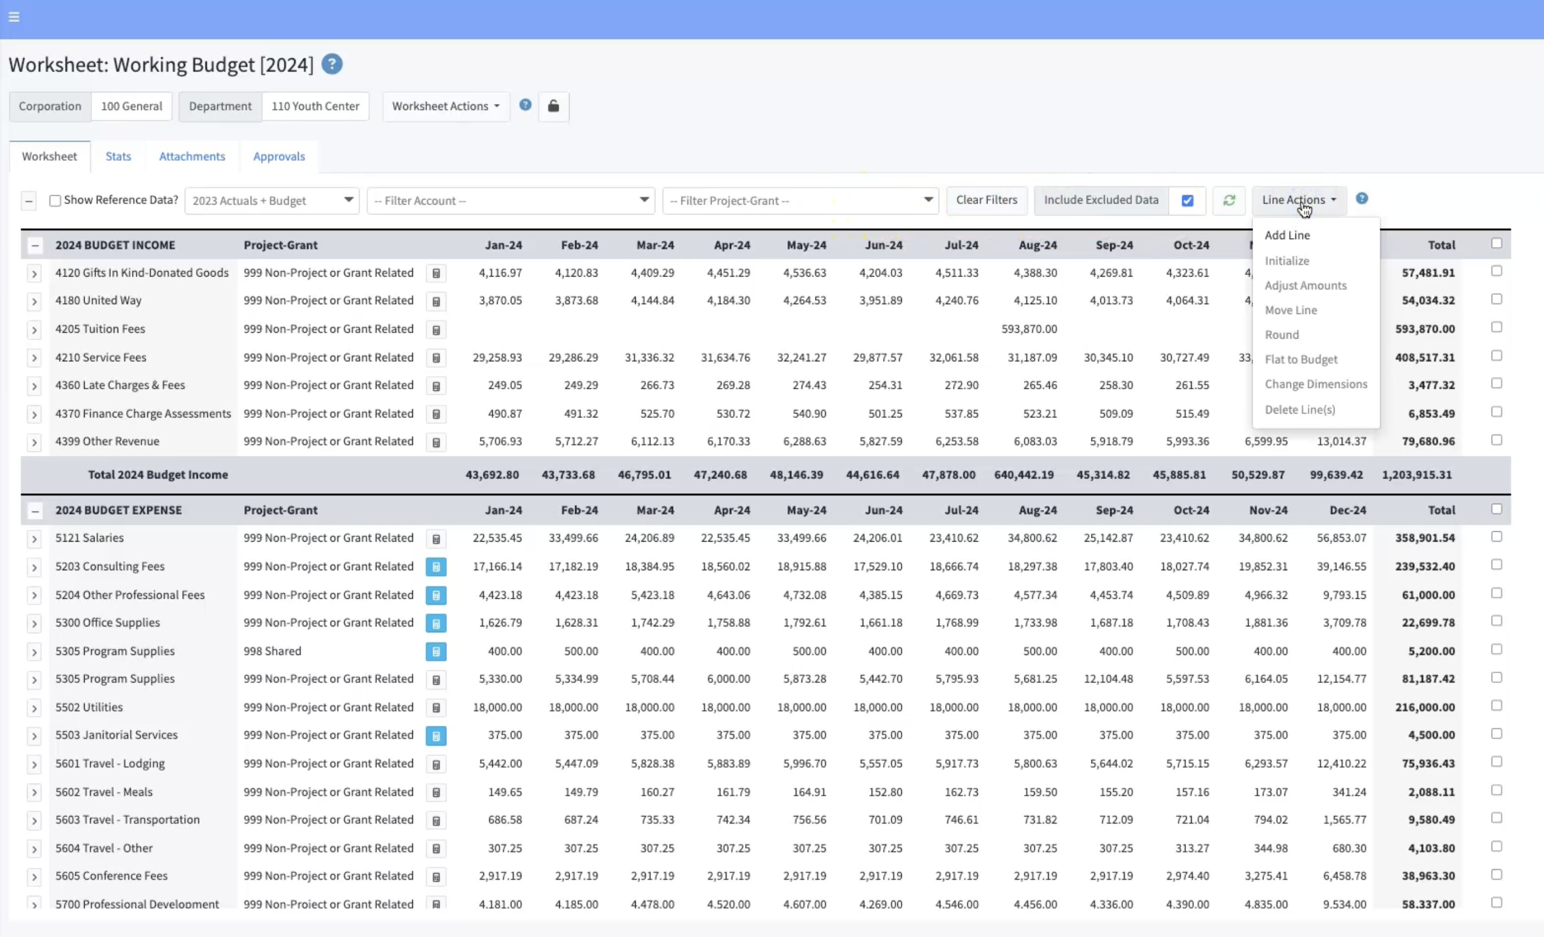Click the blue calculator icon for 5203 Consulting Fees
This screenshot has width=1544, height=937.
coord(436,566)
